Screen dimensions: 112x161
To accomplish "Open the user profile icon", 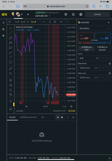I will point(81,14).
